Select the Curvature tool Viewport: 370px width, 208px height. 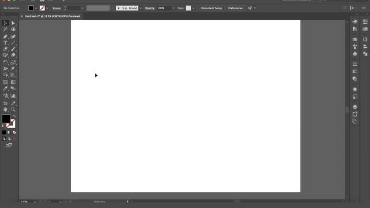point(13,36)
